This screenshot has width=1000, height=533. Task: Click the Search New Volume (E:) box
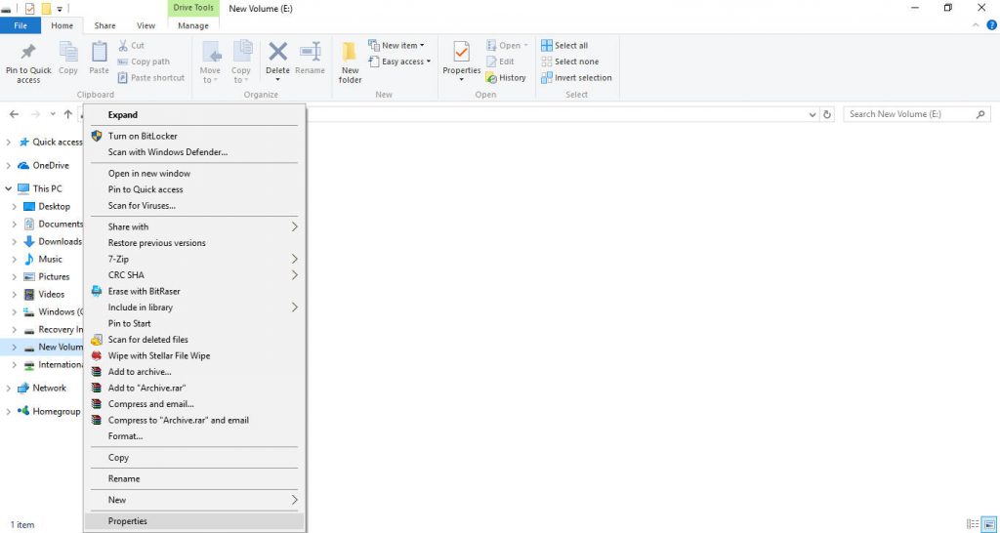tap(917, 114)
